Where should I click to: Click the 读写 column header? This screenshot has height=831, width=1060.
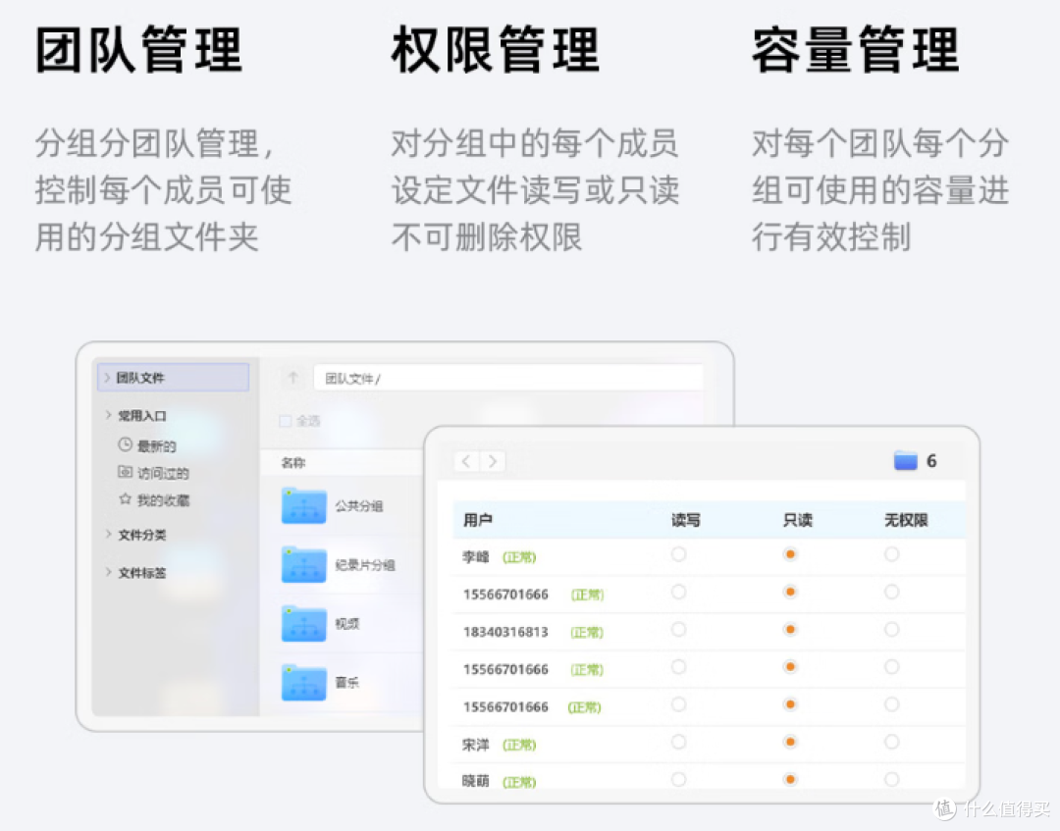click(685, 520)
